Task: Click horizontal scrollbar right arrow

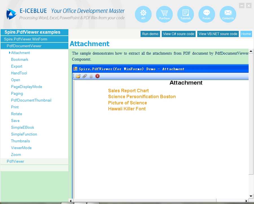Action: [x=246, y=201]
